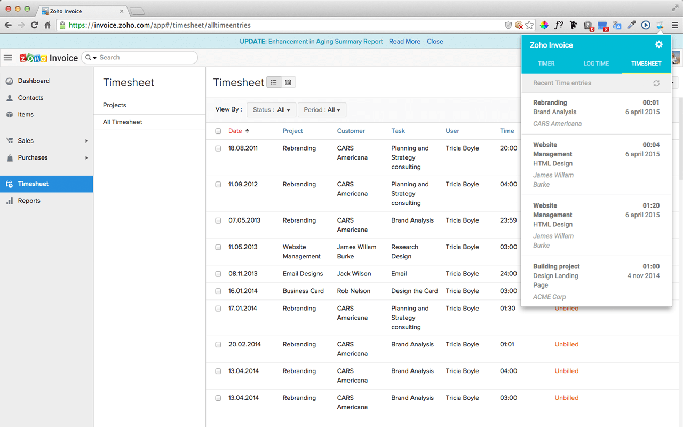The image size is (683, 427).
Task: Switch Timesheet to calendar view
Action: pyautogui.click(x=288, y=82)
